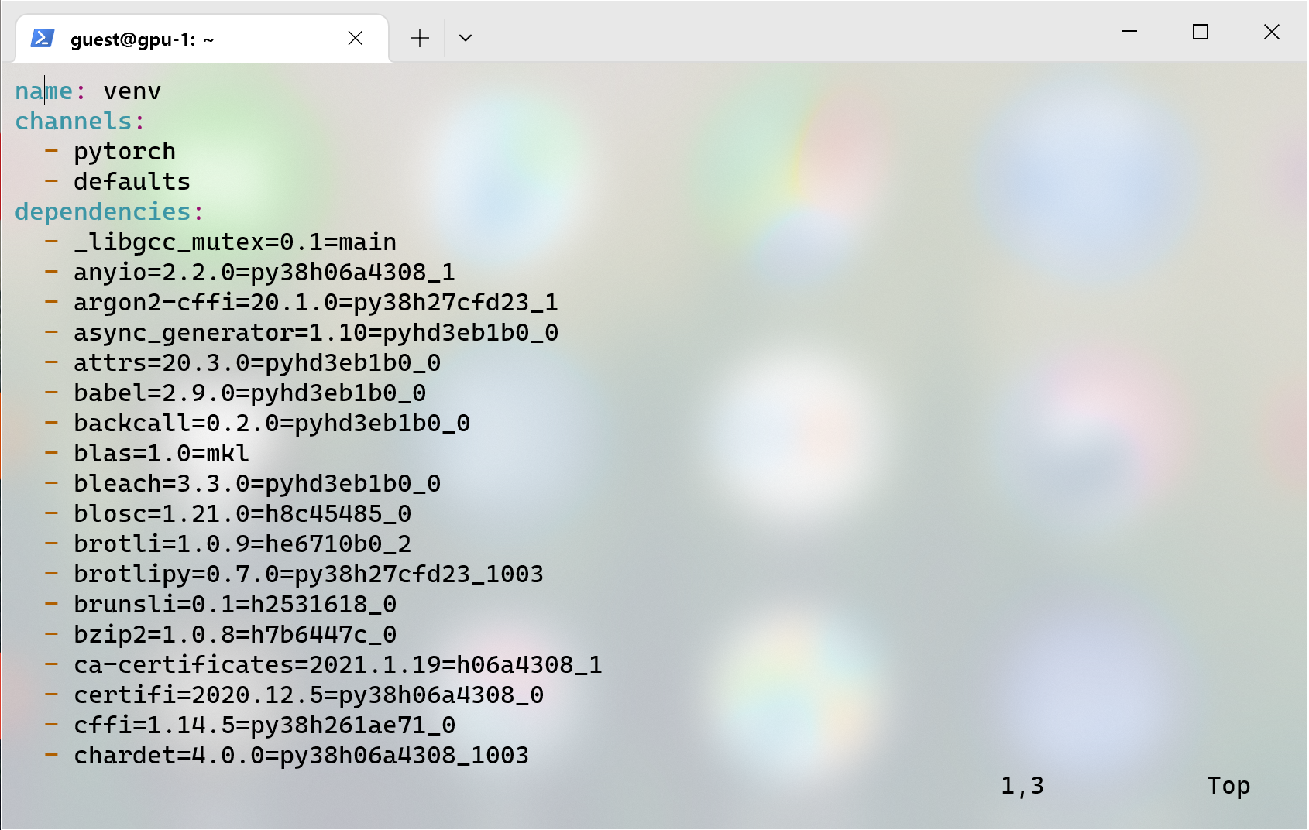1309x830 pixels.
Task: Click the 'brotlipy=0.7.0' dependency line
Action: [309, 574]
